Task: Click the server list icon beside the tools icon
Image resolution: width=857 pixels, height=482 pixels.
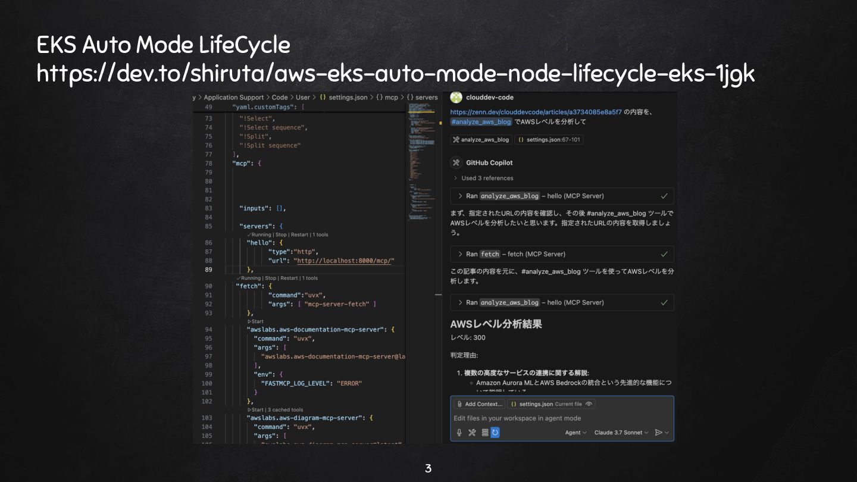Action: tap(484, 433)
